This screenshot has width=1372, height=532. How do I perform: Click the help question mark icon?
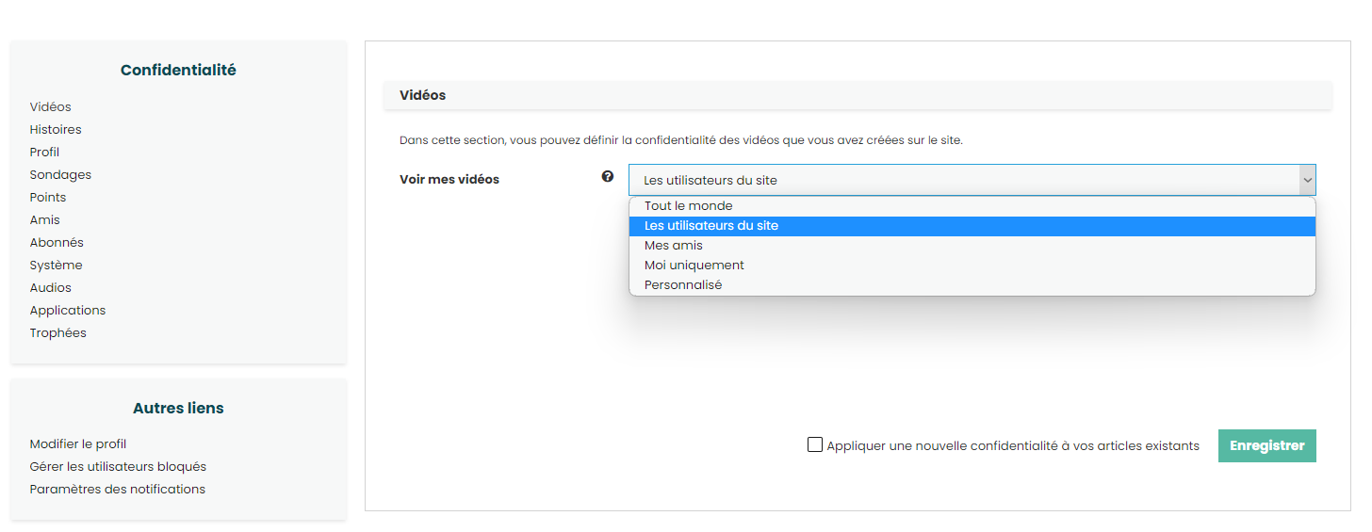click(608, 176)
